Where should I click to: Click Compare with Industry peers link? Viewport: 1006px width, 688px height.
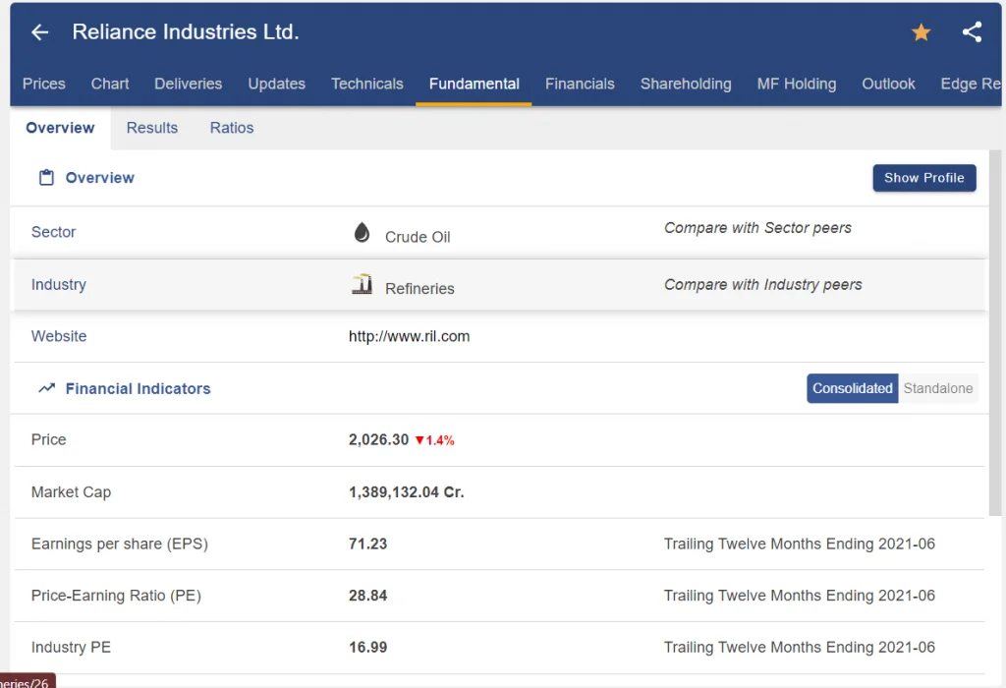pos(762,284)
